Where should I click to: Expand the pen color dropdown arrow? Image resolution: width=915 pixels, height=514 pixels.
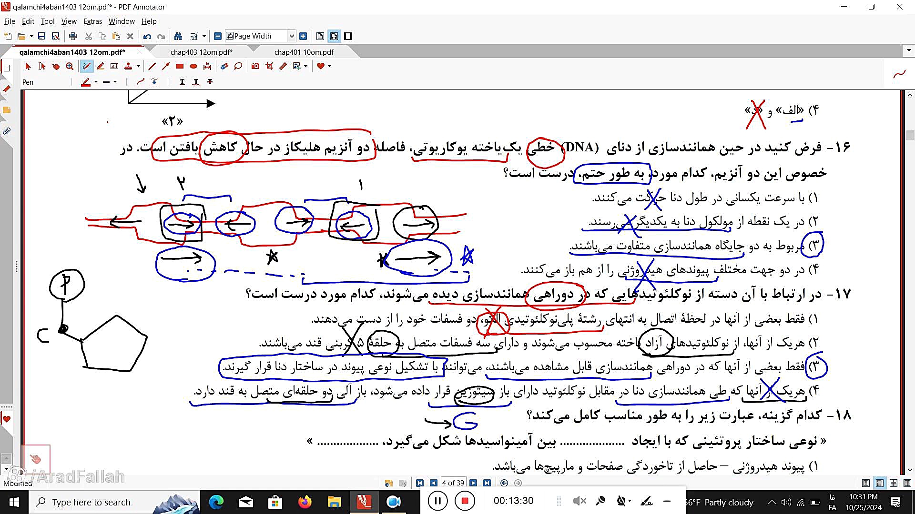pyautogui.click(x=96, y=82)
